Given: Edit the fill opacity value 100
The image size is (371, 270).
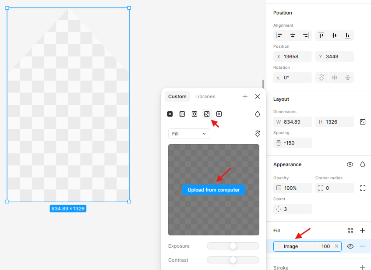Looking at the screenshot, I should [x=325, y=246].
